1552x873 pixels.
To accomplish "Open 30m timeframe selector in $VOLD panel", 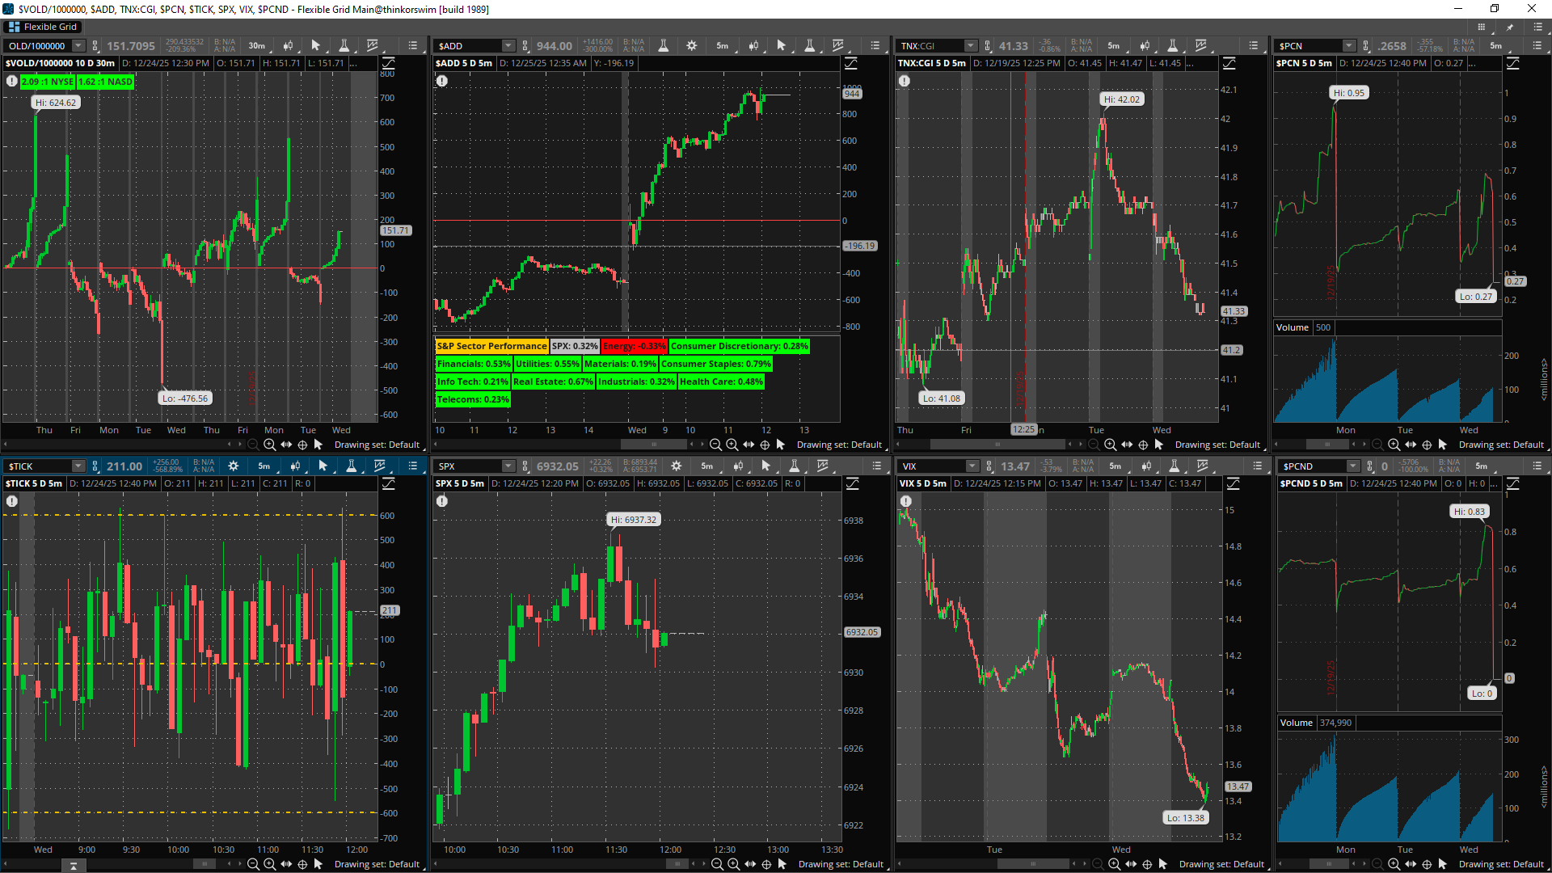I will [256, 46].
